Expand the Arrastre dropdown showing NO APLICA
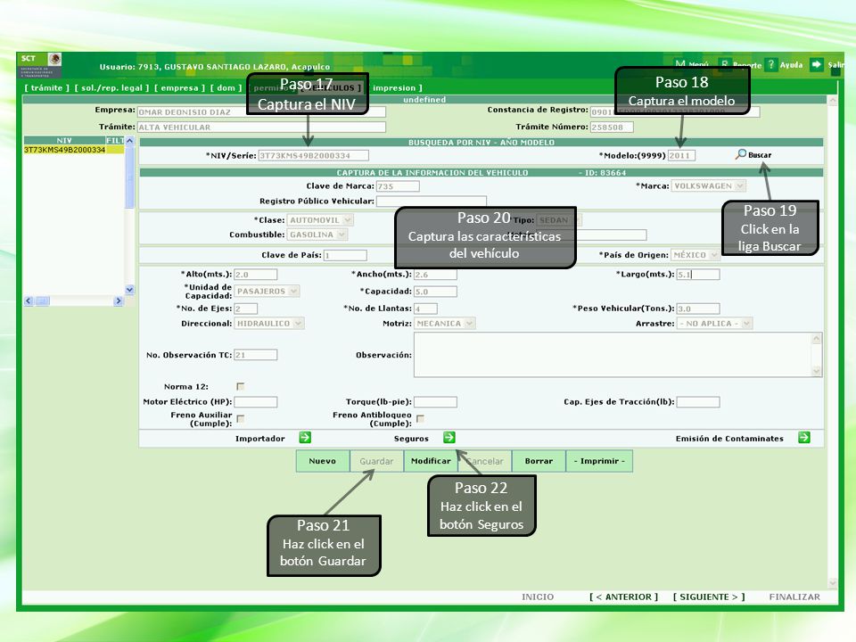Viewport: 856px width, 642px height. click(714, 323)
